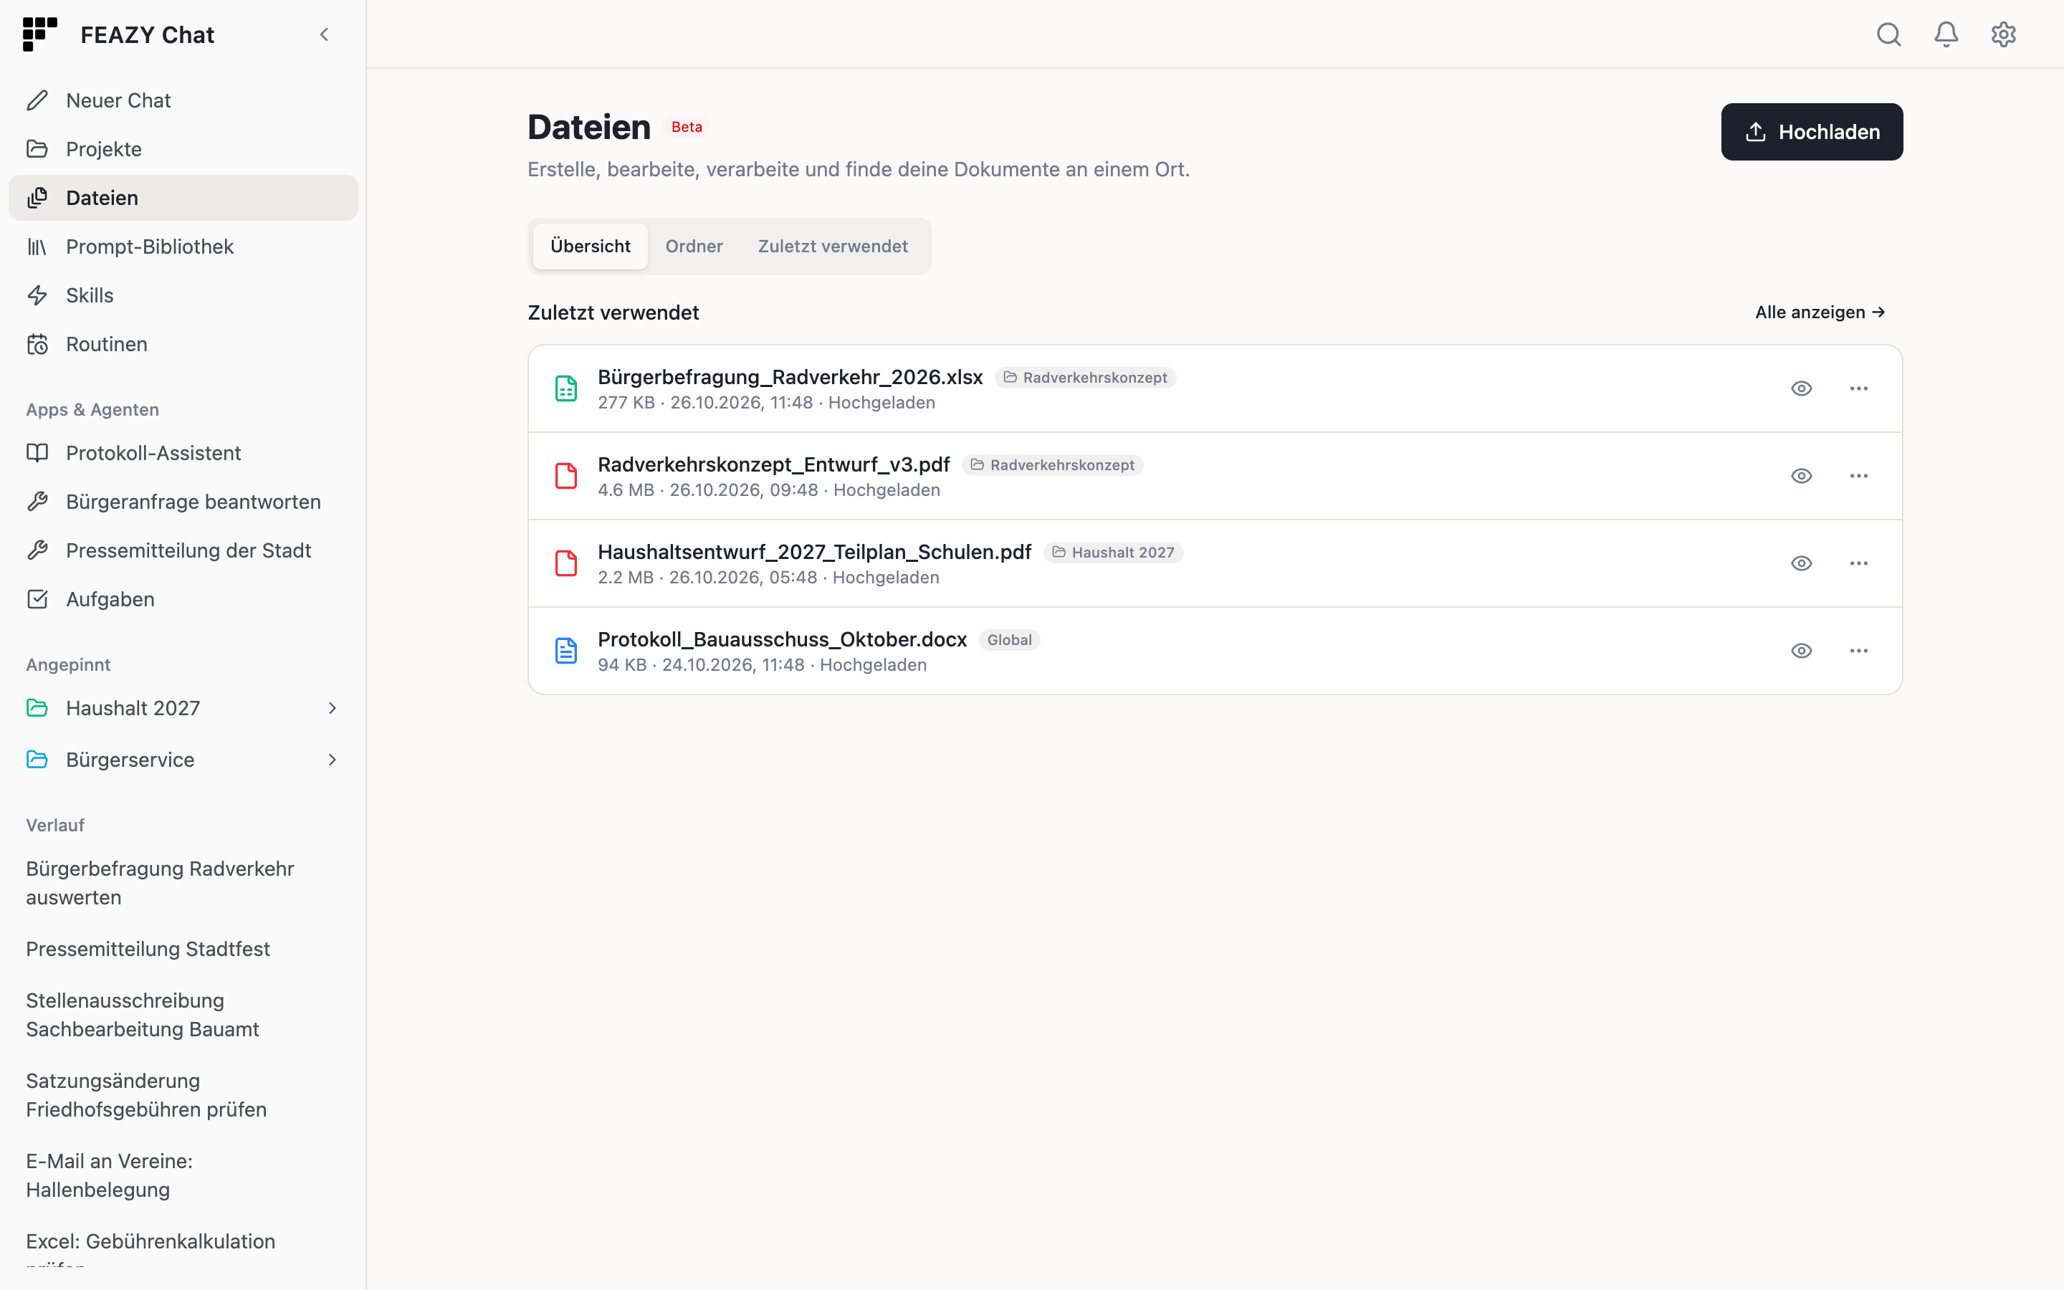Open settings gear icon
The height and width of the screenshot is (1290, 2064).
pyautogui.click(x=2002, y=34)
